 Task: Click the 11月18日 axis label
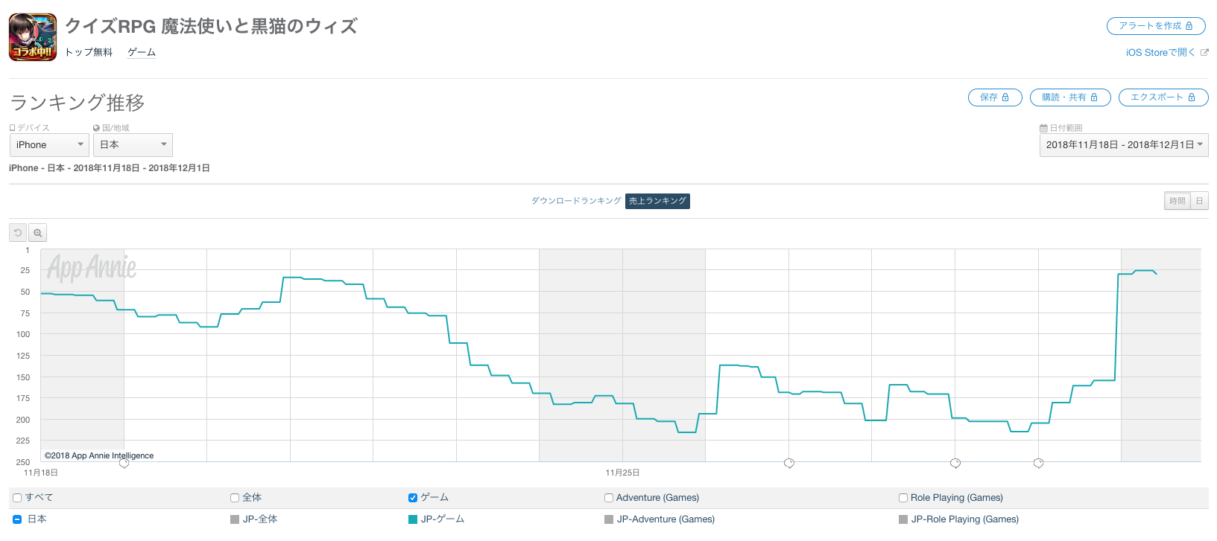41,473
